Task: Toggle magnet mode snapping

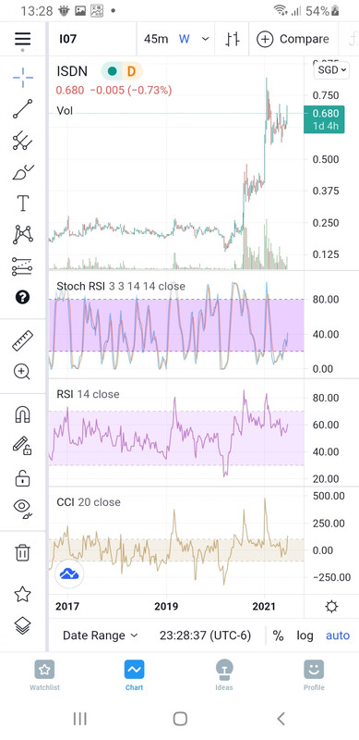Action: coord(23,414)
